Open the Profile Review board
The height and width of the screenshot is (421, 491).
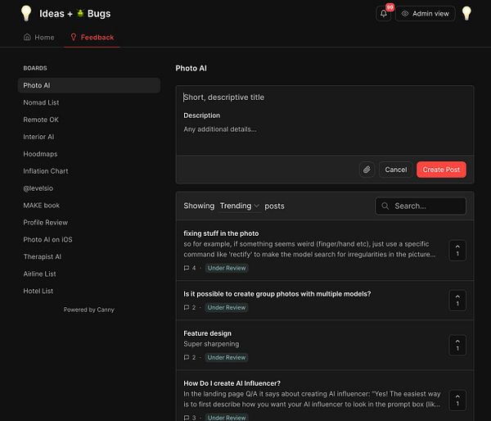click(45, 222)
